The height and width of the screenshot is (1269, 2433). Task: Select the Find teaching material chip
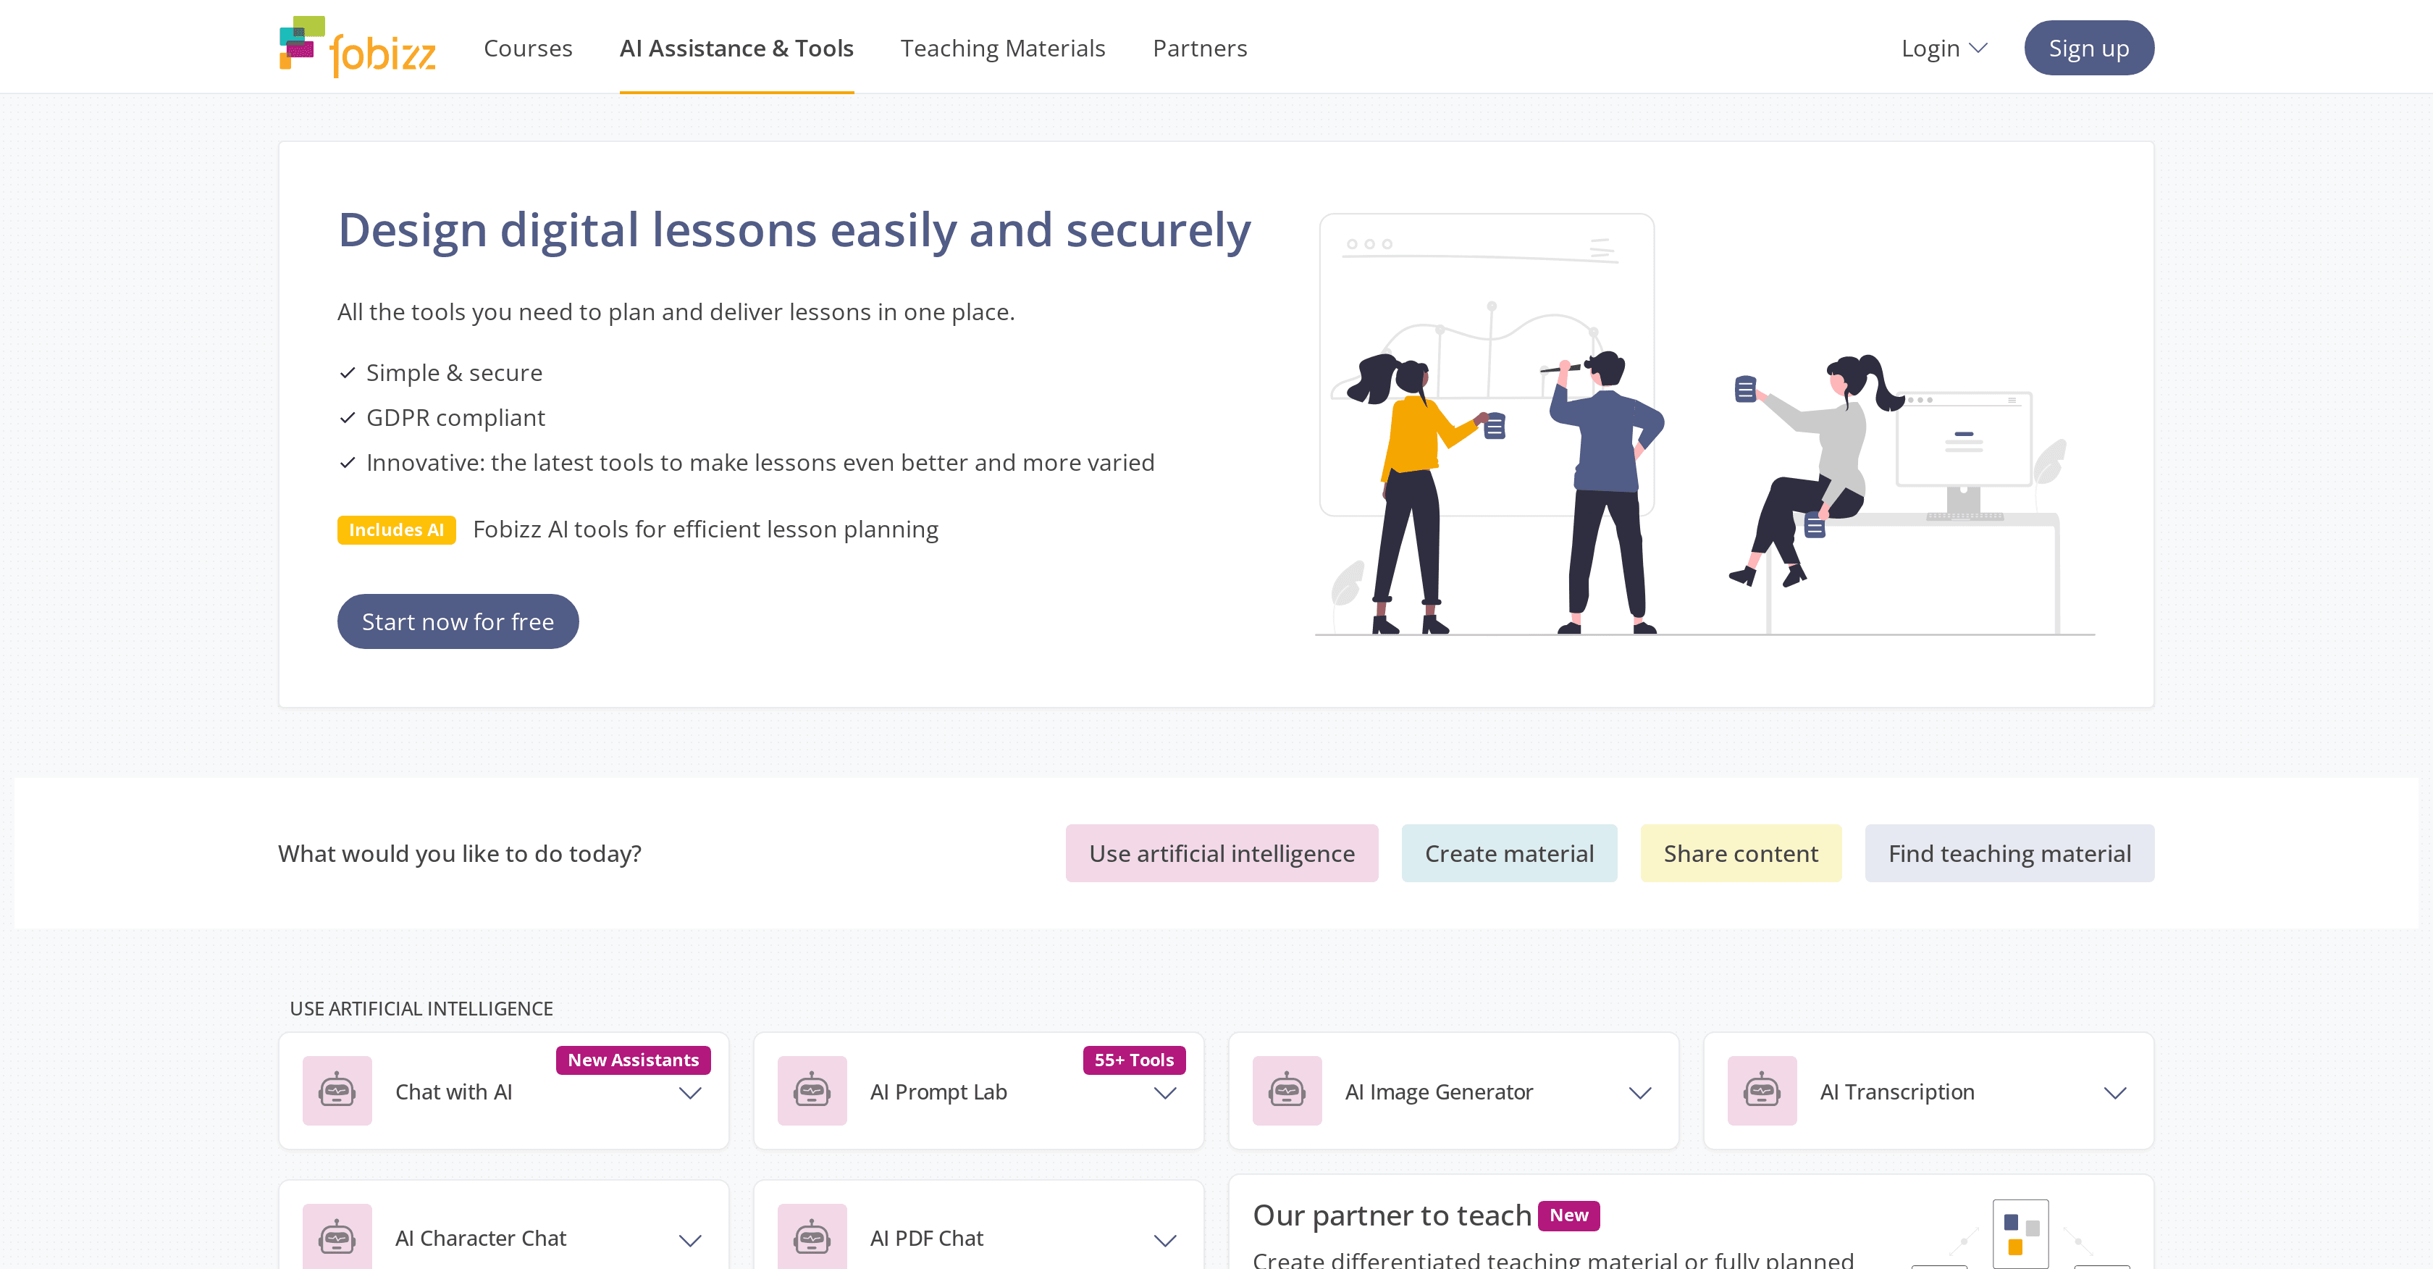tap(2009, 853)
